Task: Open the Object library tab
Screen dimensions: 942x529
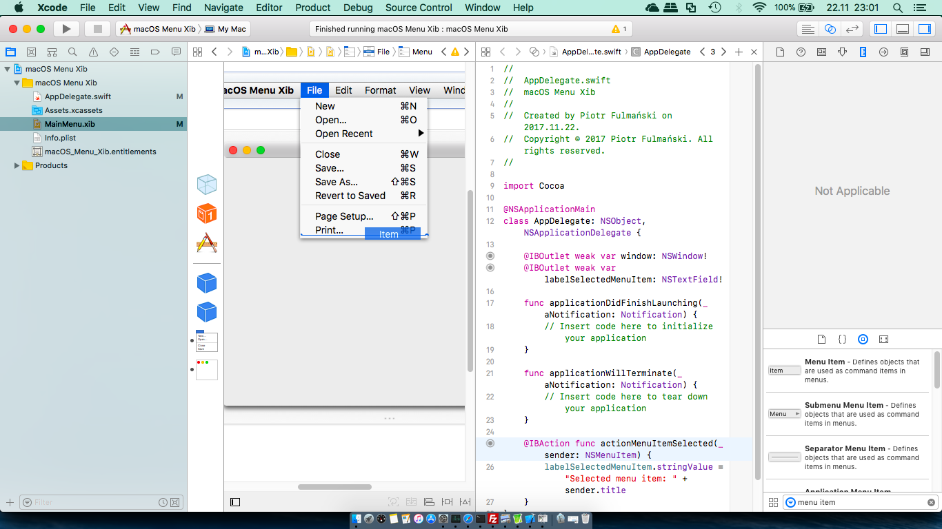Action: point(863,340)
